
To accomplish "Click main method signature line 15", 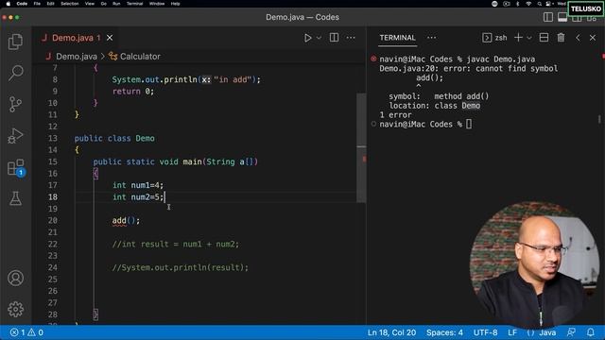I will pyautogui.click(x=175, y=161).
